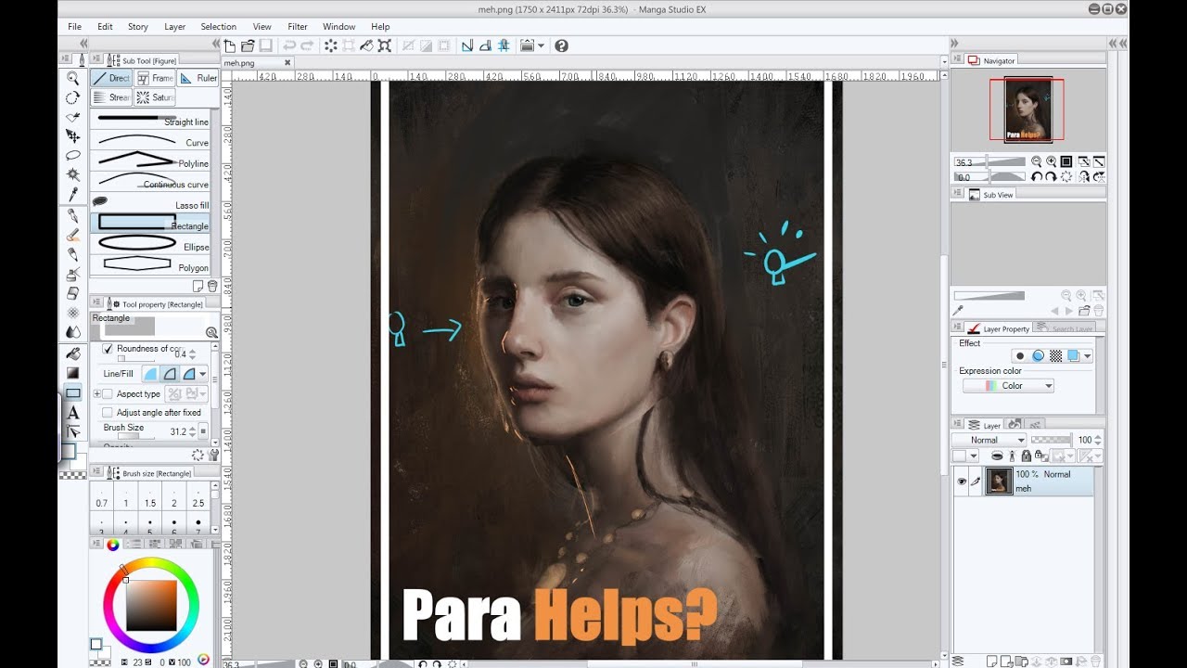The width and height of the screenshot is (1187, 668).
Task: Hide the meh layer with eye icon
Action: point(962,481)
